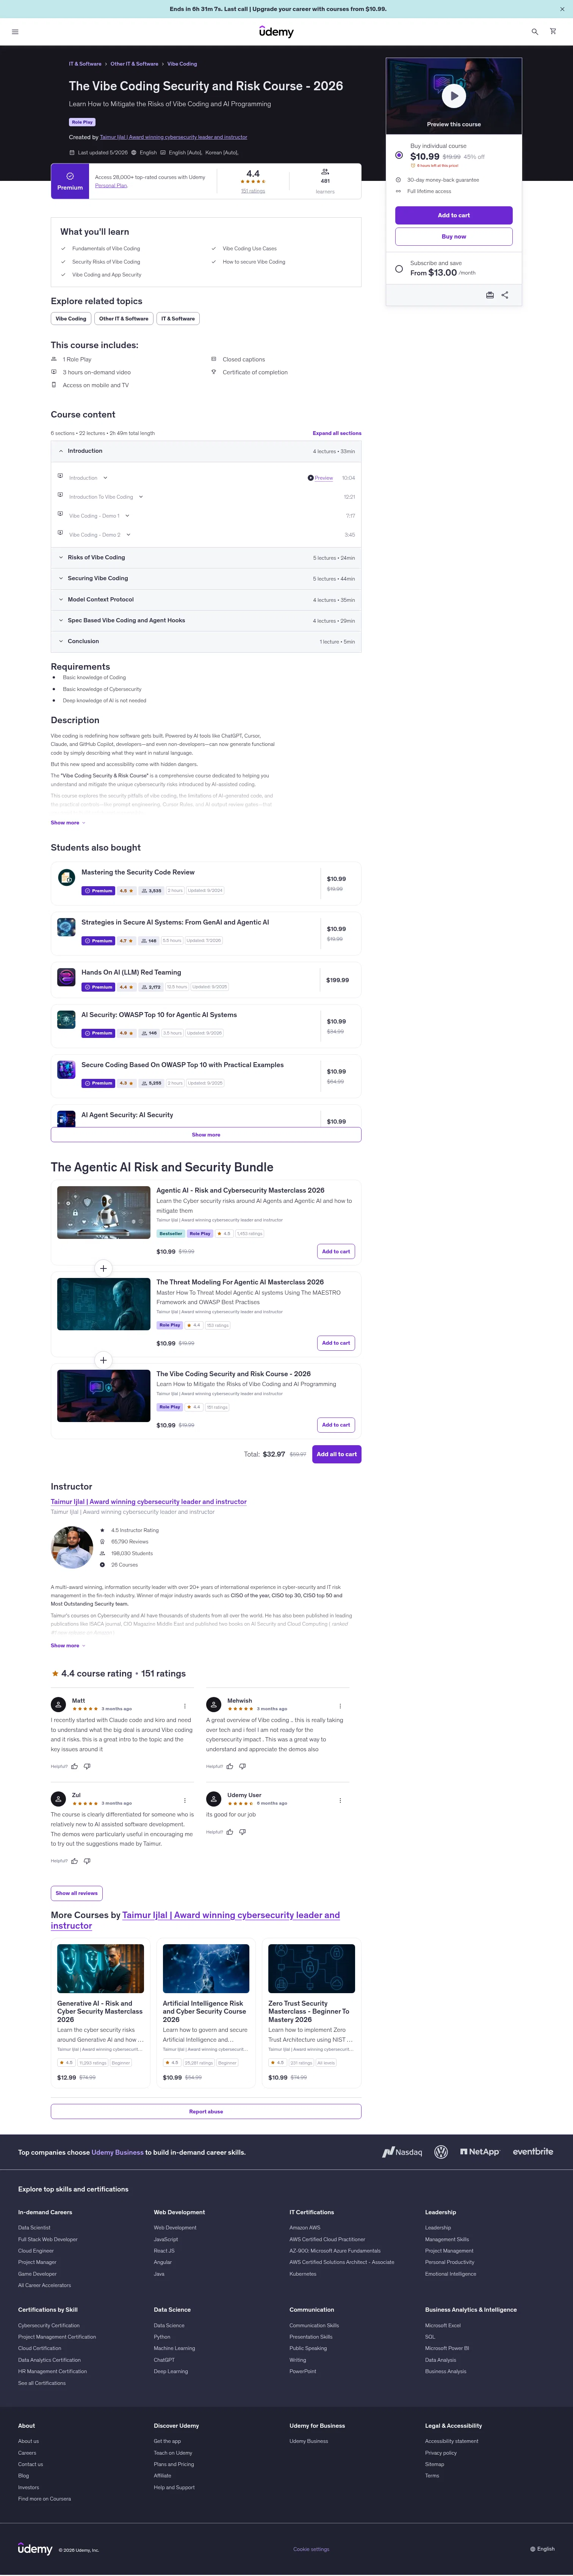Open the Udemy Business link in banner

pos(117,2152)
